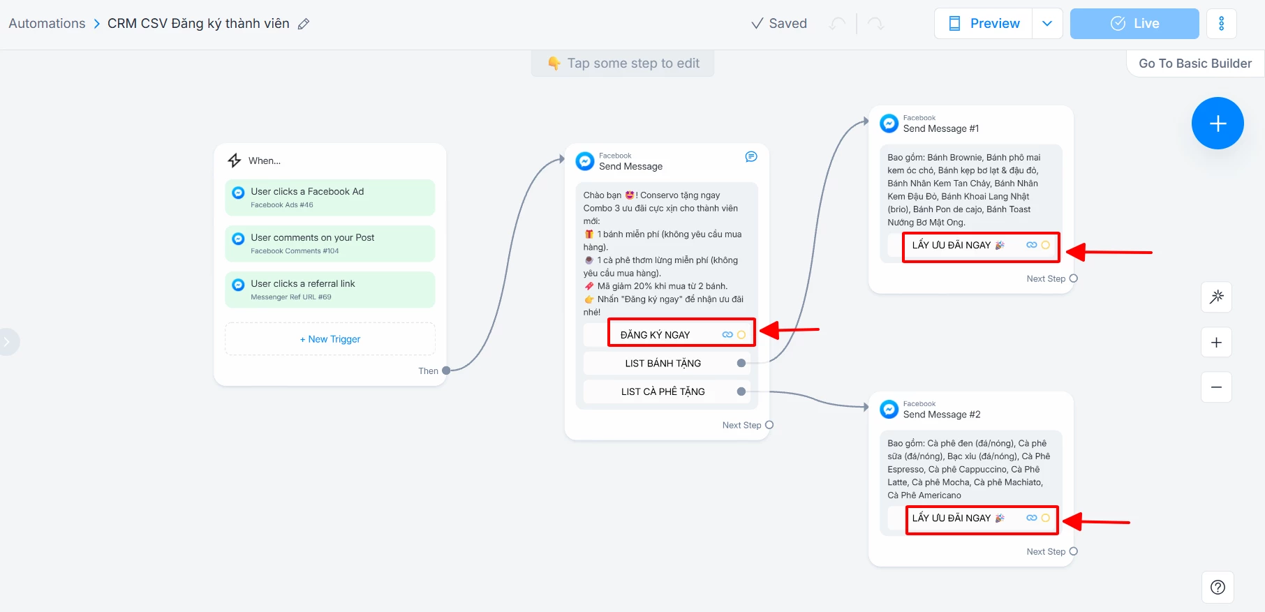Open User clicks a referral link trigger
This screenshot has width=1265, height=612.
330,290
